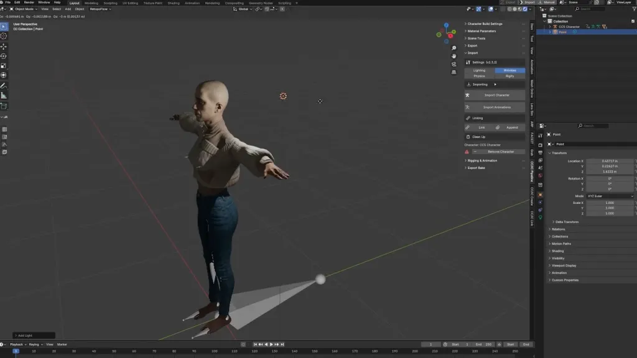Select the Move tool in left toolbar
The width and height of the screenshot is (637, 358).
click(4, 47)
